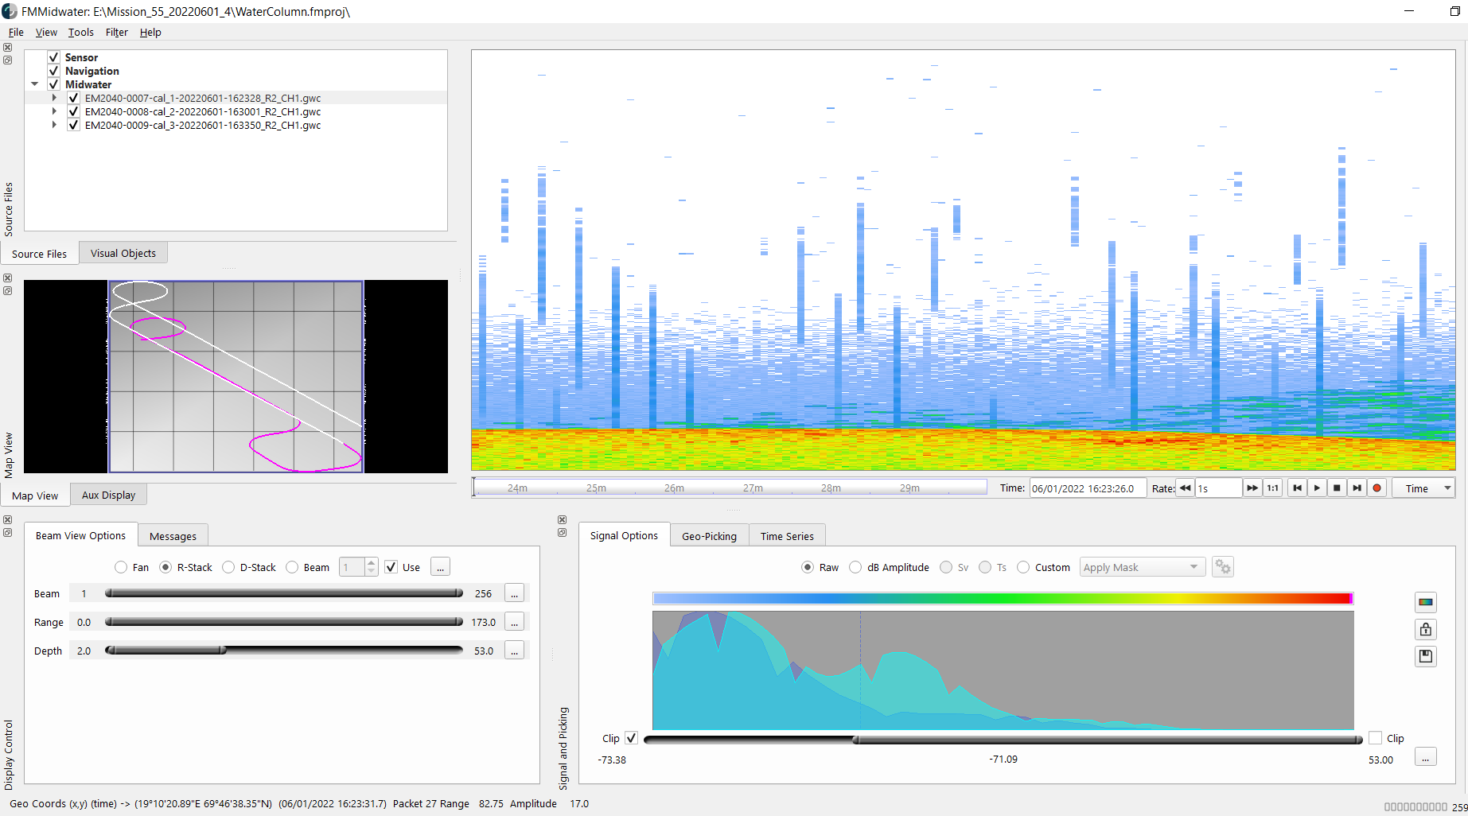Open the Tools menu
The height and width of the screenshot is (816, 1468).
(80, 32)
